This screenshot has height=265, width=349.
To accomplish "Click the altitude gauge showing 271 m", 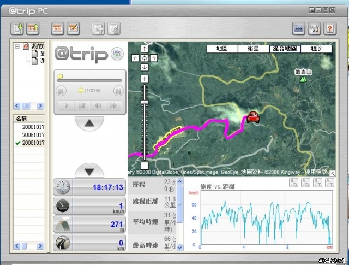I will click(x=89, y=224).
